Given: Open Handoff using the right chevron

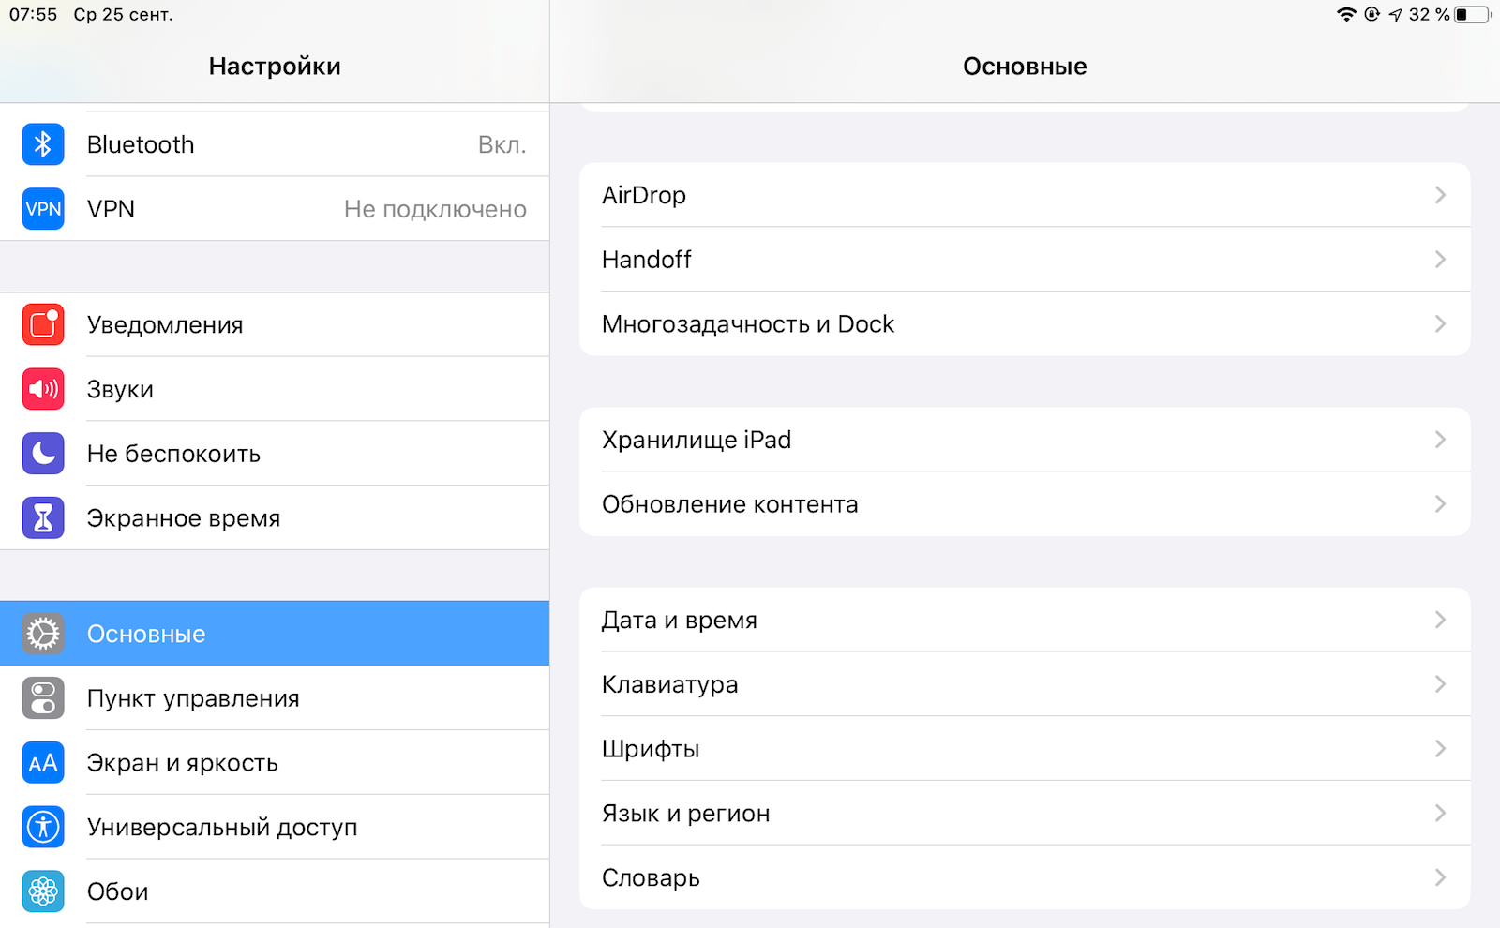Looking at the screenshot, I should (x=1440, y=260).
